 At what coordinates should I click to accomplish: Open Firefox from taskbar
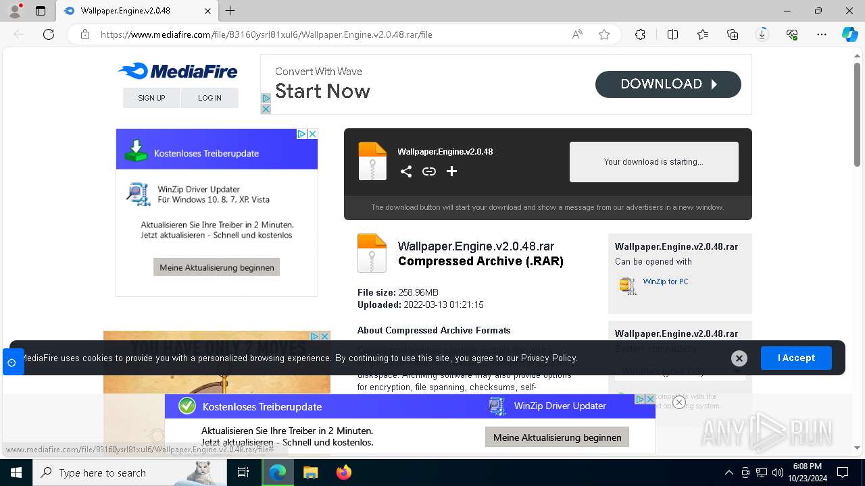coord(343,473)
